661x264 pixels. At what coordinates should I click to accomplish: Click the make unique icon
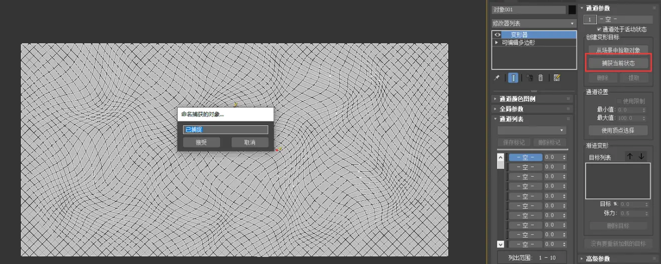[530, 78]
